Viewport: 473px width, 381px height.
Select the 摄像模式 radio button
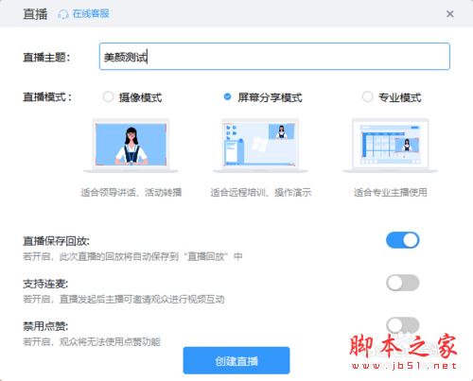(x=108, y=96)
